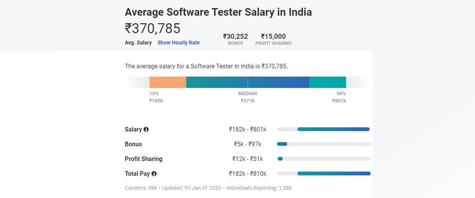475x198 pixels.
Task: Select the orange 10% segment of salary bar
Action: tap(168, 82)
